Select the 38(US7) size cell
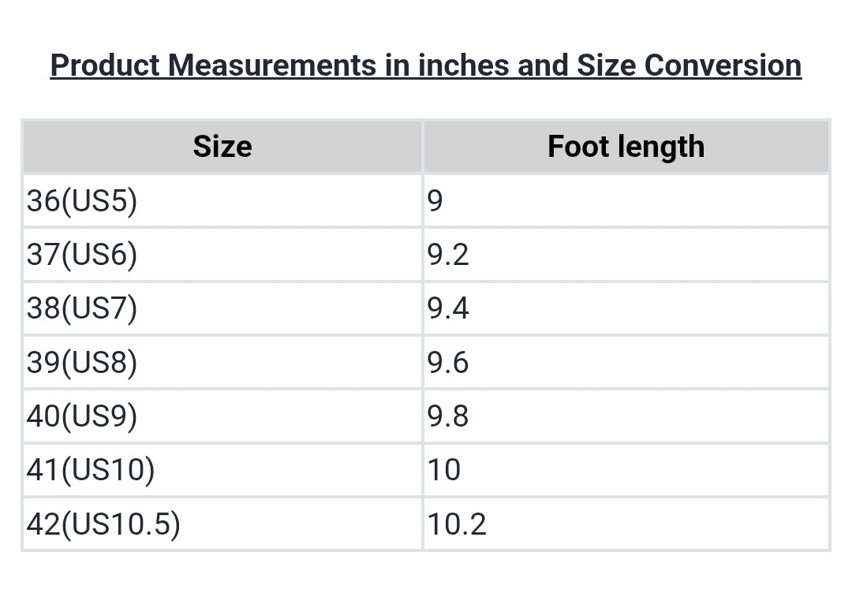Screen dimensions: 852x608 pyautogui.click(x=82, y=308)
